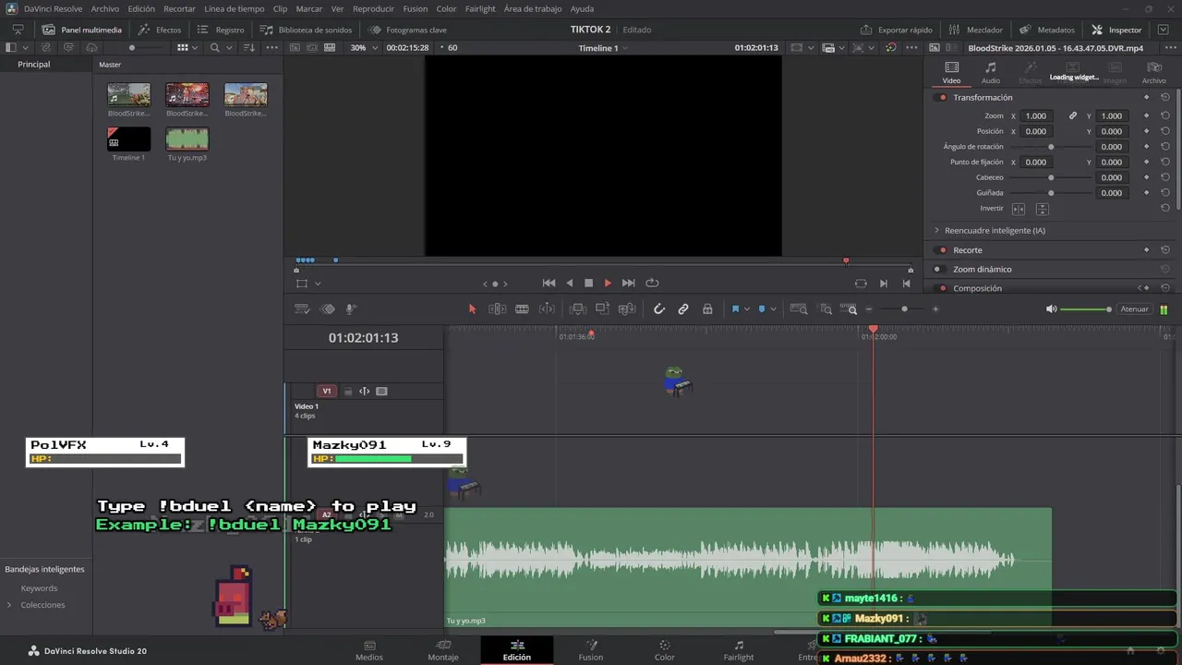Viewport: 1182px width, 665px height.
Task: Open the Línea de tiempo menu
Action: click(x=235, y=8)
